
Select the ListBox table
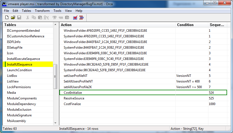(x=12, y=76)
